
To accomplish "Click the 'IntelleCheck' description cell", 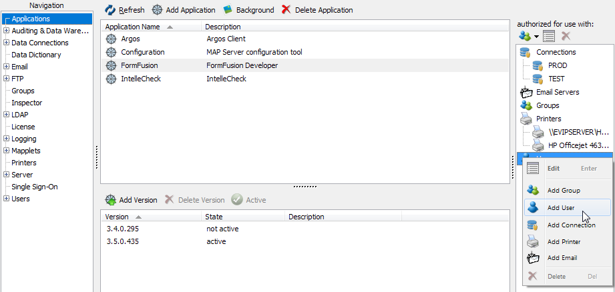I will coord(226,79).
